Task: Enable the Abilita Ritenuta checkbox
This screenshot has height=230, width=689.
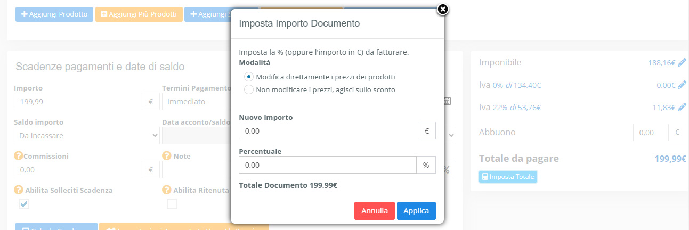Action: (x=172, y=204)
